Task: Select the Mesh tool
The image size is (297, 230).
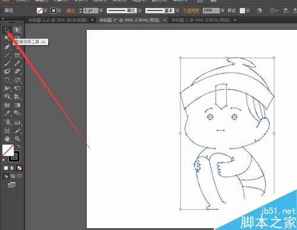Action: tap(7, 105)
